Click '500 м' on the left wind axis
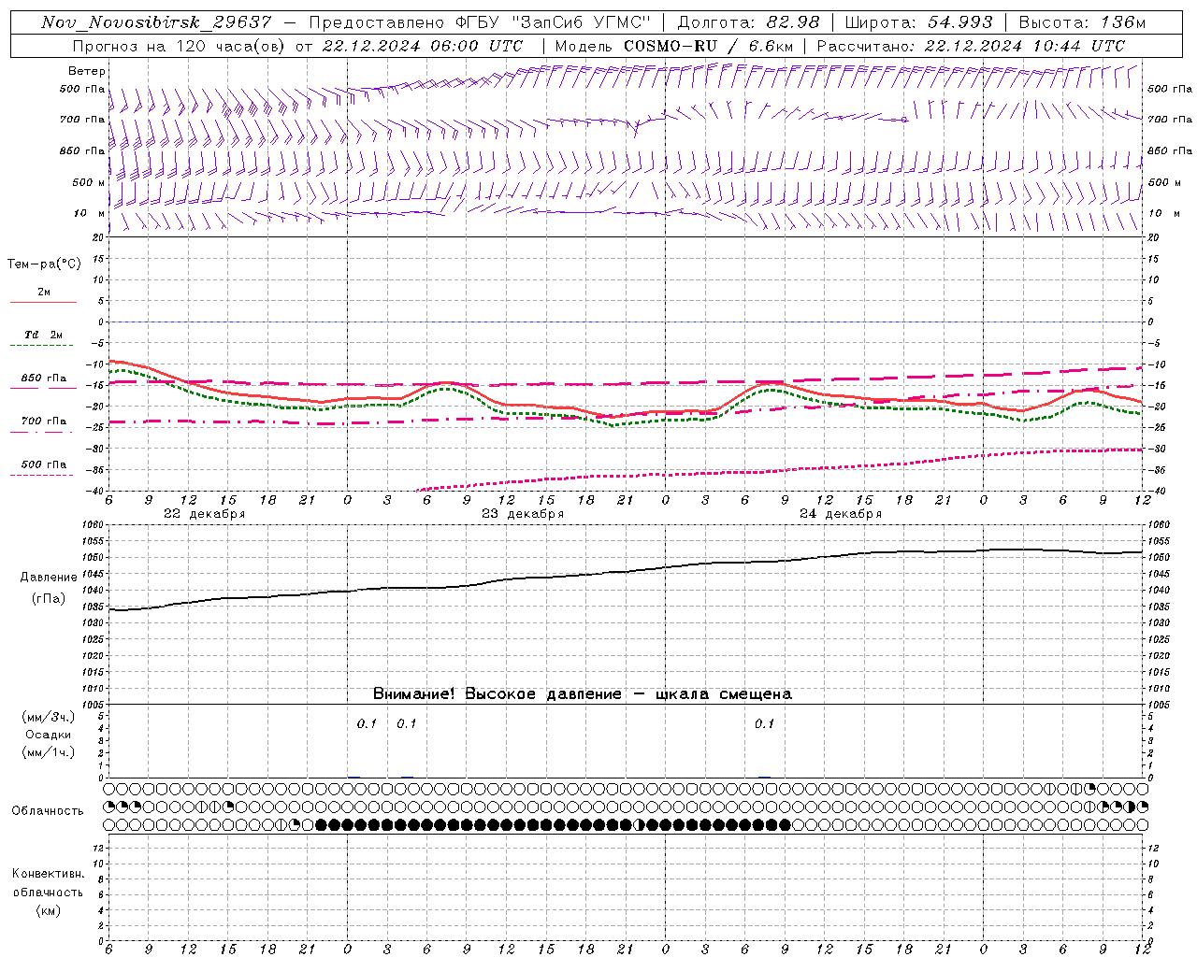This screenshot has width=1197, height=957. 89,182
